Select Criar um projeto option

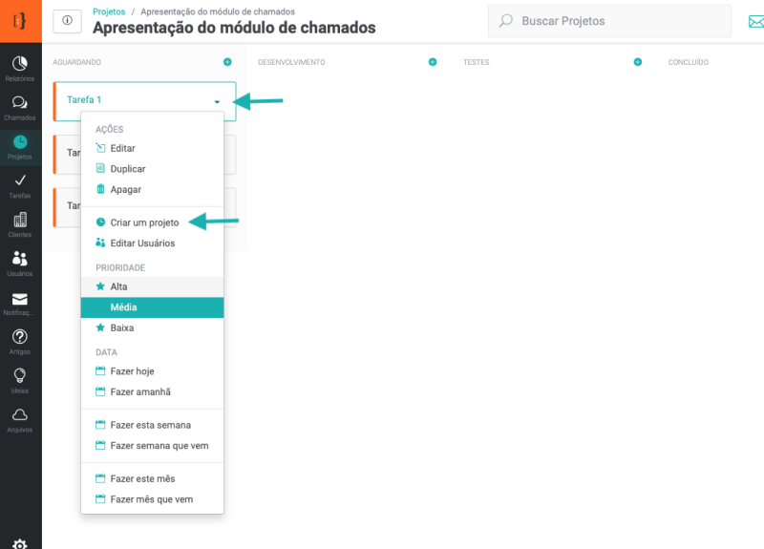point(143,222)
